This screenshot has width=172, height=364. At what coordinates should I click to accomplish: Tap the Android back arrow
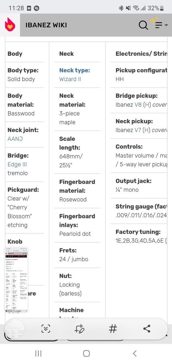[x=135, y=353]
